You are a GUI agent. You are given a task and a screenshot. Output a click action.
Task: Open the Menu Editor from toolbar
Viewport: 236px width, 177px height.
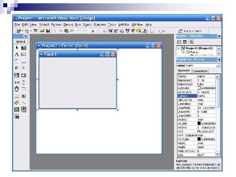35,31
